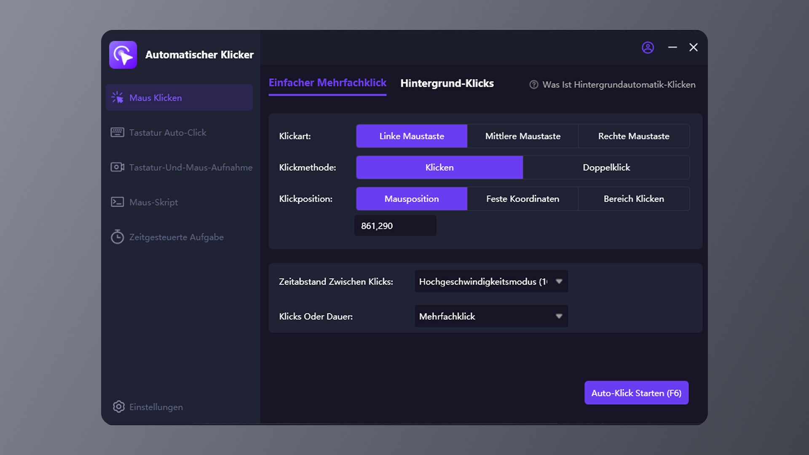Screen dimensions: 809x455
Task: Open Zeitgesteuerte Aufgabe clock icon
Action: 117,237
